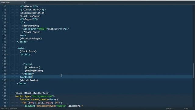Collapse the fold arrow at line 128
The height and width of the screenshot is (110, 195).
(x=7, y=48)
